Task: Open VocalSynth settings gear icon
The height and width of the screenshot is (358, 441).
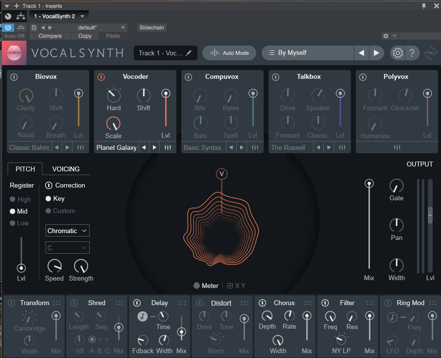Action: click(397, 53)
